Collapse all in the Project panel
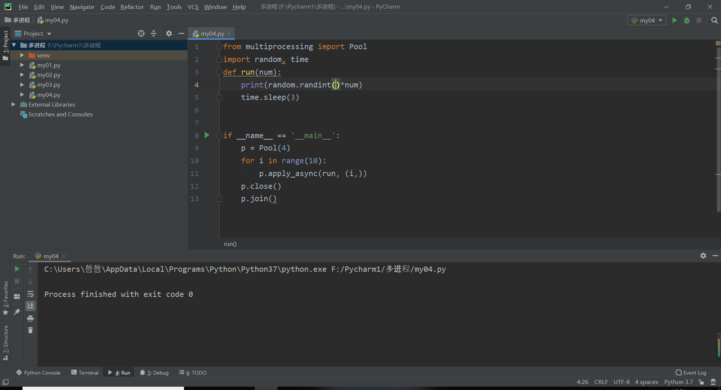This screenshot has height=390, width=721. (154, 33)
